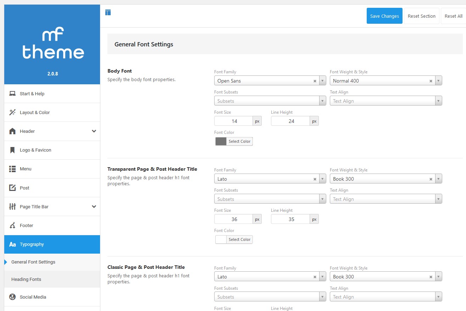Viewport: 466px width, 311px height.
Task: Click the Footer icon in sidebar
Action: click(12, 226)
